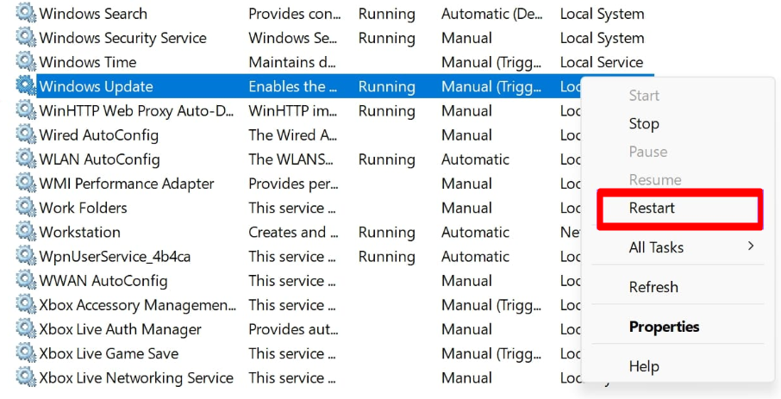Click gear icon beside WLAN AutoConfig
Image resolution: width=781 pixels, height=399 pixels.
pyautogui.click(x=26, y=159)
